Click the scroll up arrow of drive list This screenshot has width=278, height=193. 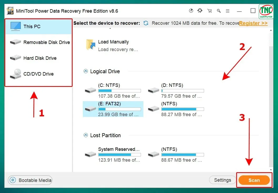click(271, 31)
